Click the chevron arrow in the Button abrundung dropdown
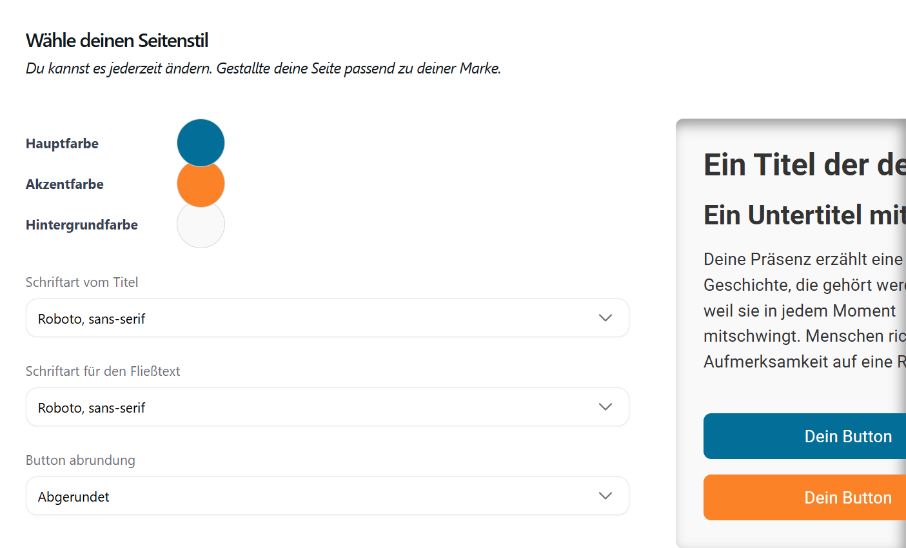 [605, 496]
